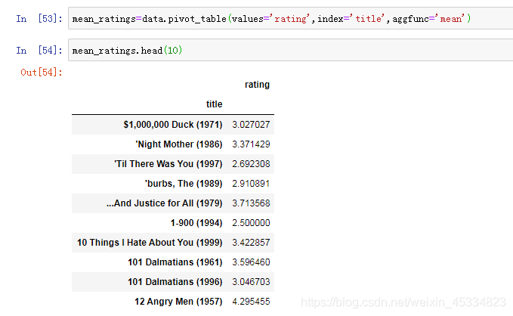Image resolution: width=513 pixels, height=316 pixels.
Task: Click rating value 3.422857
Action: [251, 243]
